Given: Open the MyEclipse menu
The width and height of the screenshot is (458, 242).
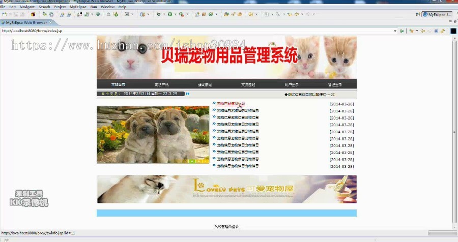Looking at the screenshot, I should coord(78,7).
